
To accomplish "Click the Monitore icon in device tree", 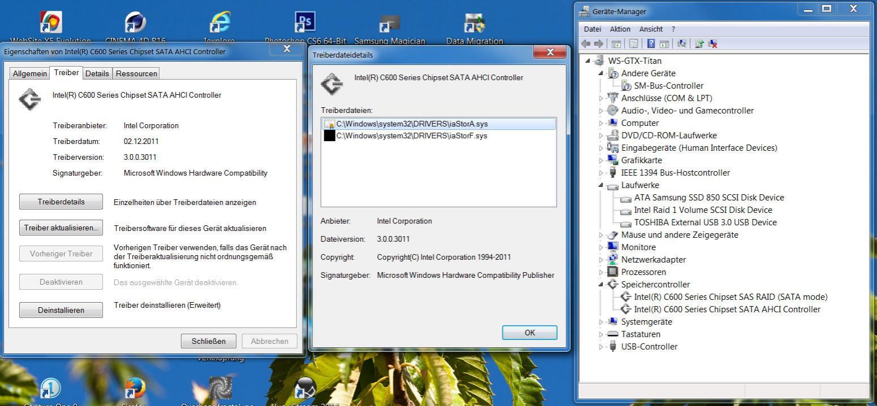I will coord(613,247).
